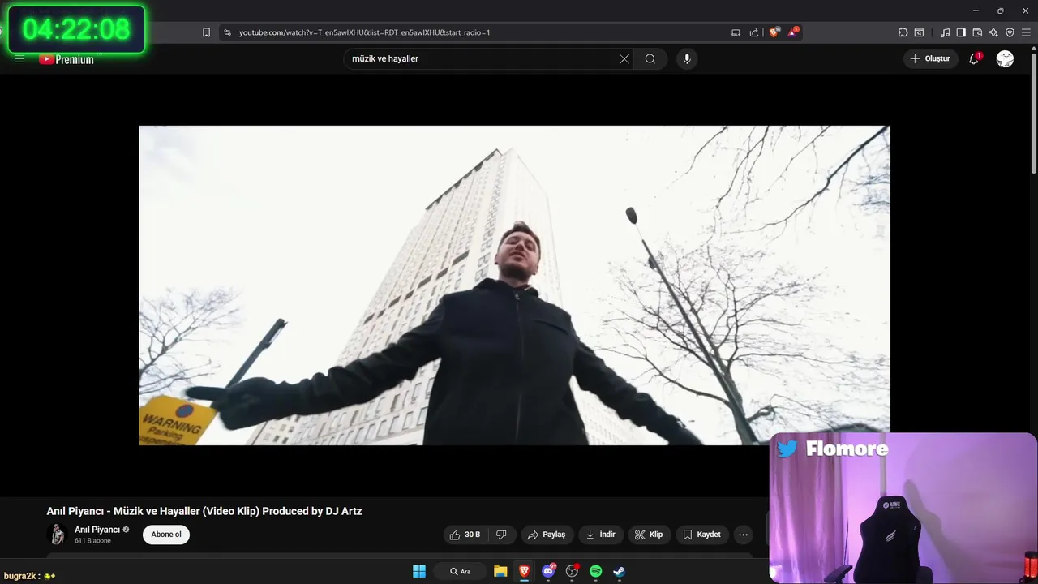Open the Windows Start menu
1038x584 pixels.
tap(419, 571)
